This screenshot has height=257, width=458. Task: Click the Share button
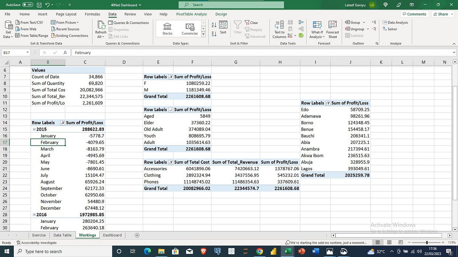pyautogui.click(x=442, y=14)
